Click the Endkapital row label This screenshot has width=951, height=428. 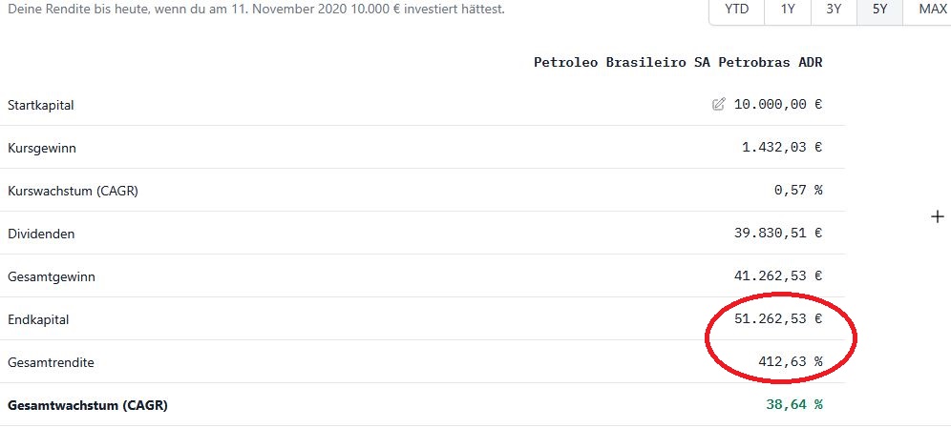tap(38, 319)
